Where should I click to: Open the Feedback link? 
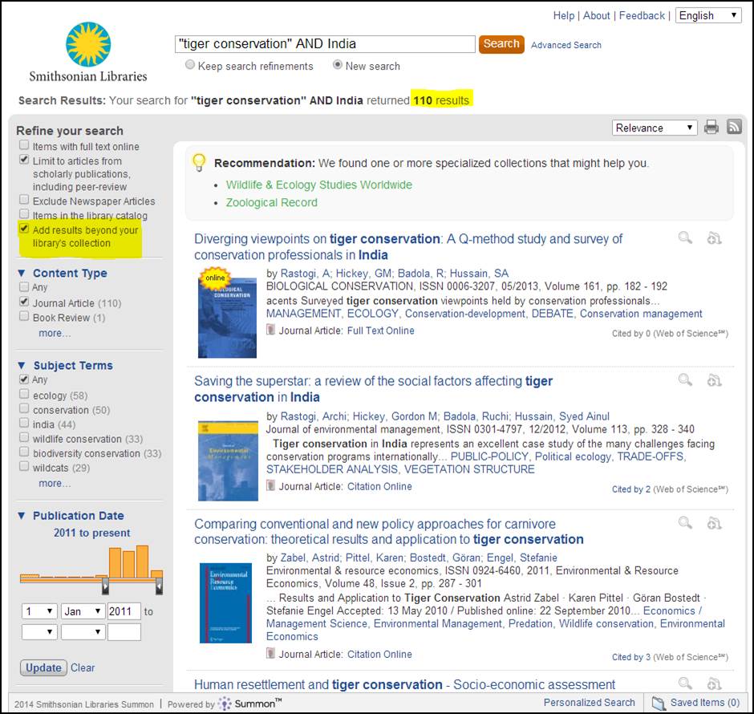642,15
